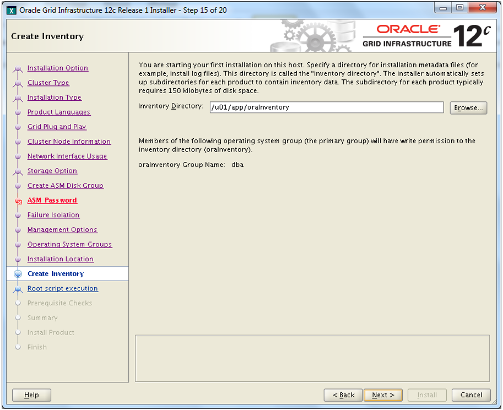Go to Operating System Groups step

click(x=69, y=245)
